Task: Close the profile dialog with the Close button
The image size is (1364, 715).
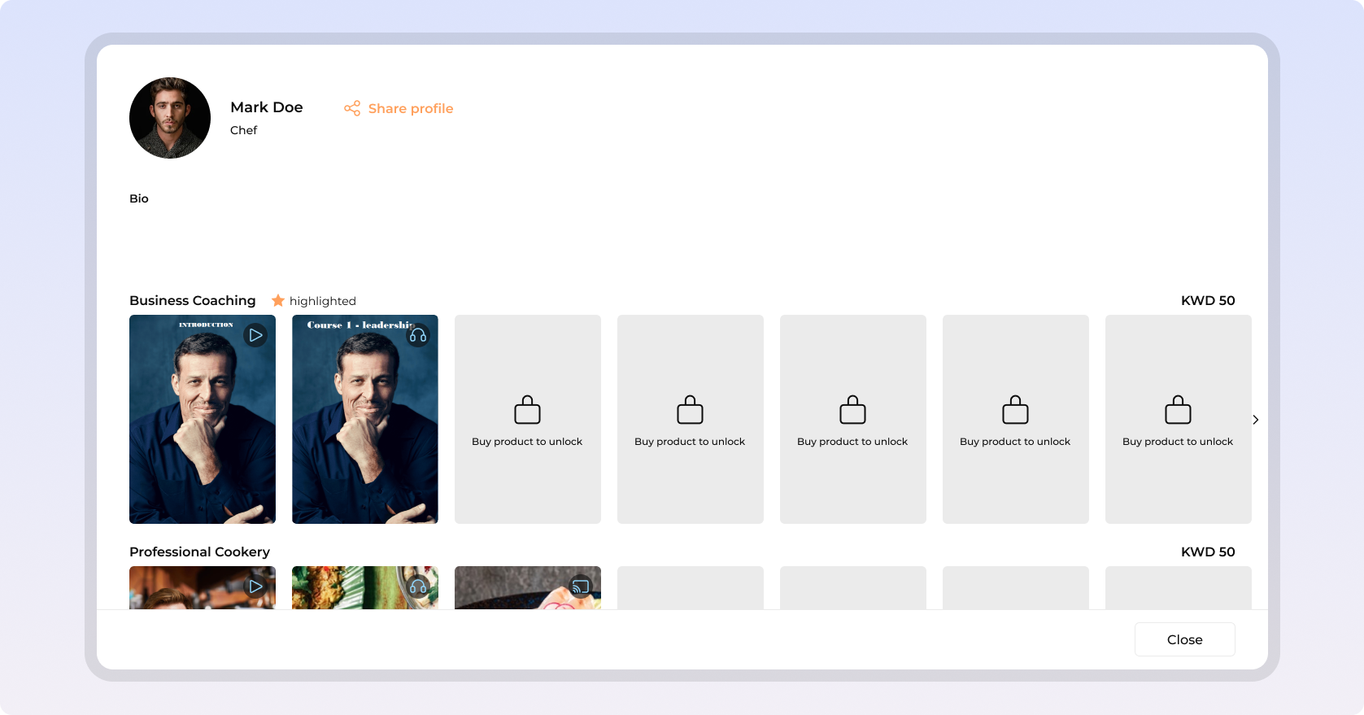Action: click(1185, 639)
